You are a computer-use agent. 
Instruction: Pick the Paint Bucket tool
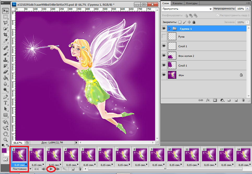pyautogui.click(x=5, y=78)
